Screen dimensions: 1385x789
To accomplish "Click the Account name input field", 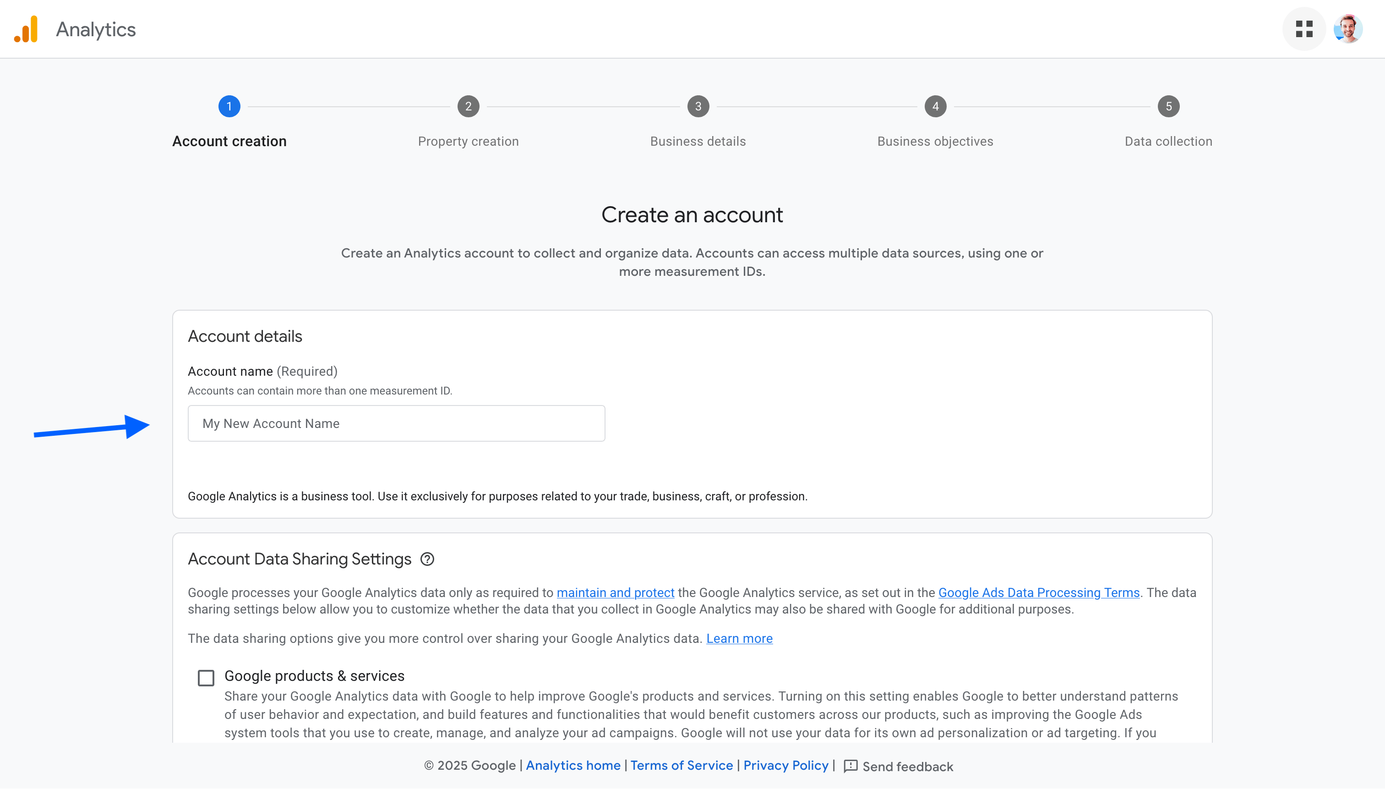I will coord(396,422).
